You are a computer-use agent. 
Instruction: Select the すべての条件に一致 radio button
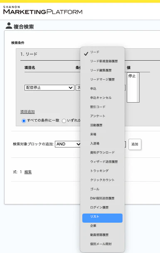(x=24, y=121)
